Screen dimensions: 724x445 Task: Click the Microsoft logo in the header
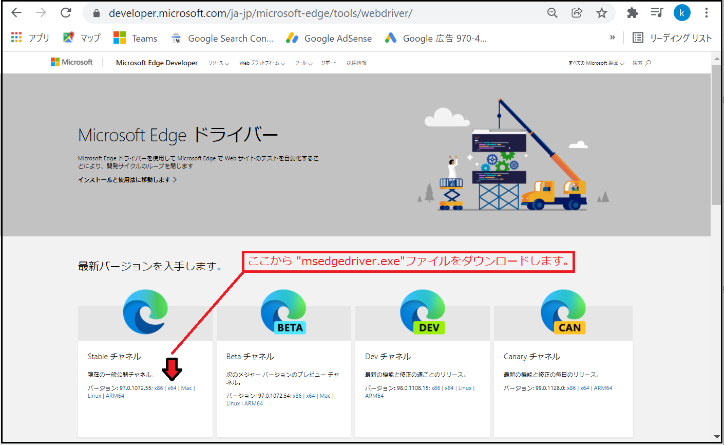pyautogui.click(x=72, y=62)
